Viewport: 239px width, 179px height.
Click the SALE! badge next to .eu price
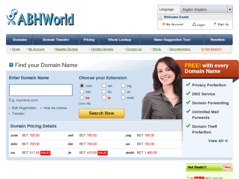coord(45,153)
